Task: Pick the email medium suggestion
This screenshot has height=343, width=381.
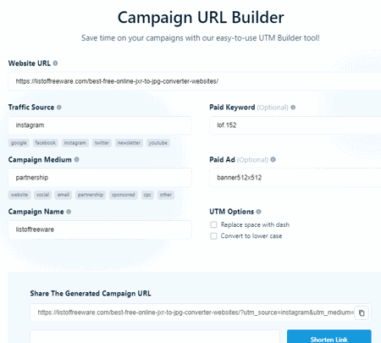Action: (63, 195)
